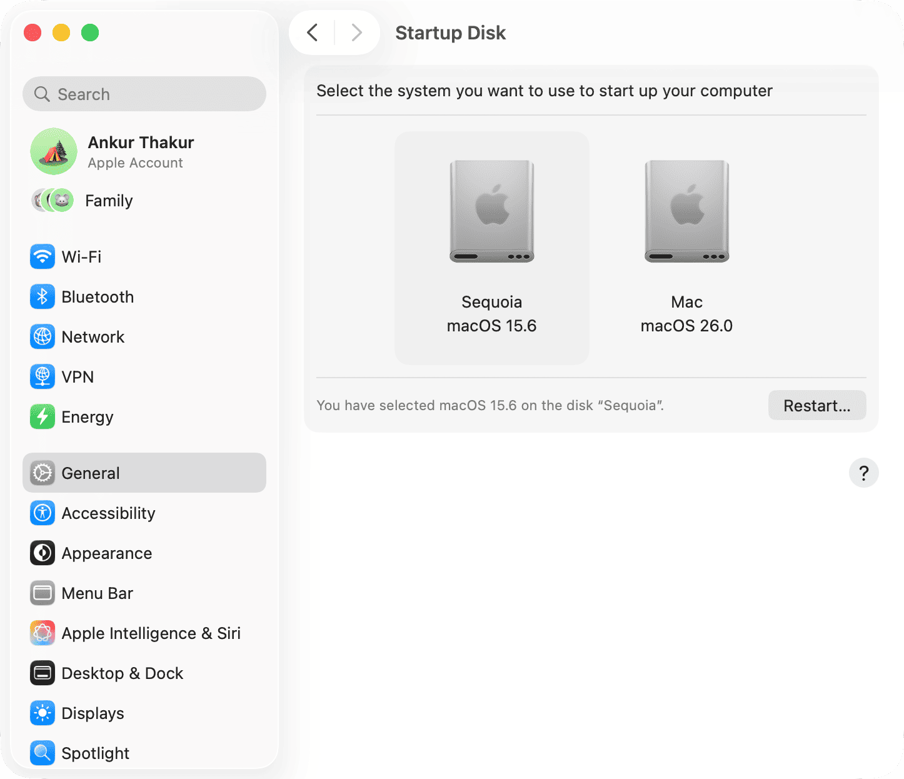
Task: Open Accessibility settings
Action: (x=108, y=513)
